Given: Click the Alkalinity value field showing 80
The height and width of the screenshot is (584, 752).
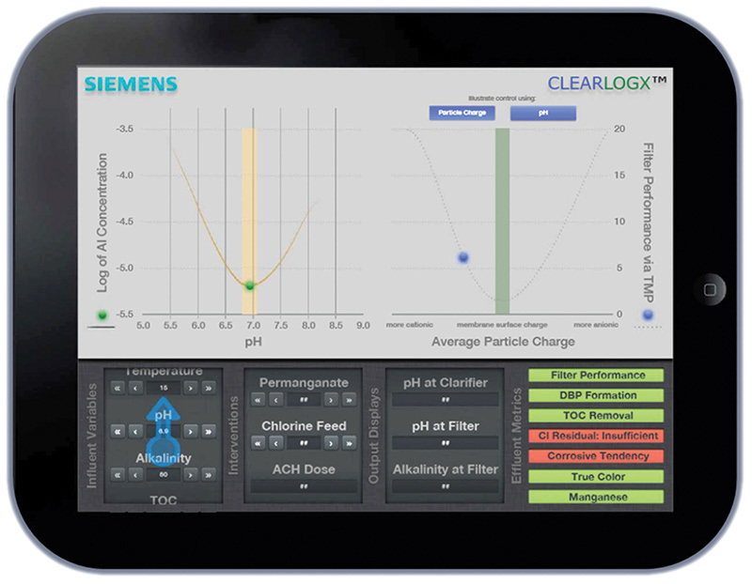Looking at the screenshot, I should (164, 474).
